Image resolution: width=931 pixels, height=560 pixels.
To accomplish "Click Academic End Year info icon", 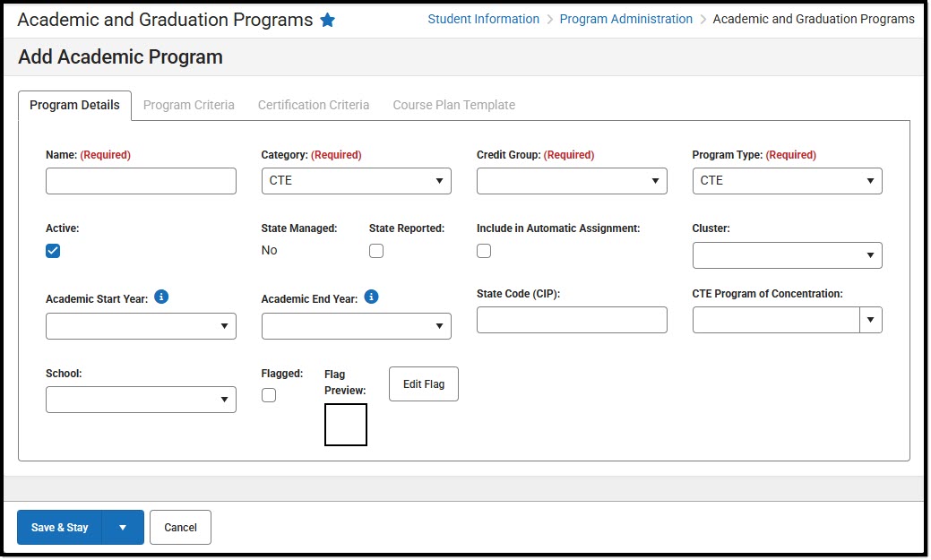I will (371, 297).
